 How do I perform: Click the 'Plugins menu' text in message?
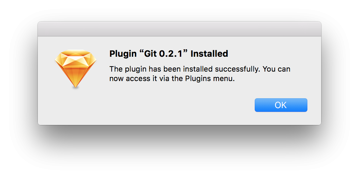209,79
